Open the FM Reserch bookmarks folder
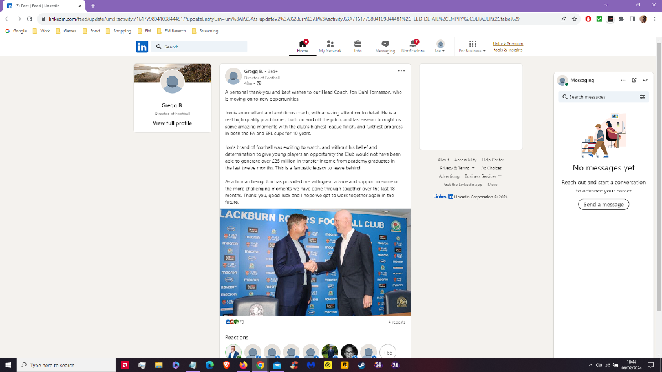This screenshot has height=372, width=662. pos(171,31)
